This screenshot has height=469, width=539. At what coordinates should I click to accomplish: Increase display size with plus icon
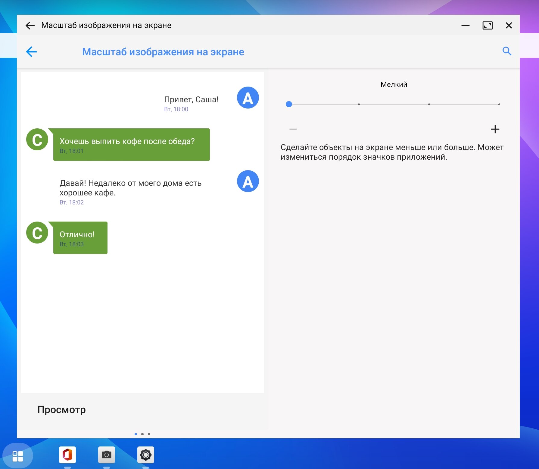tap(495, 129)
